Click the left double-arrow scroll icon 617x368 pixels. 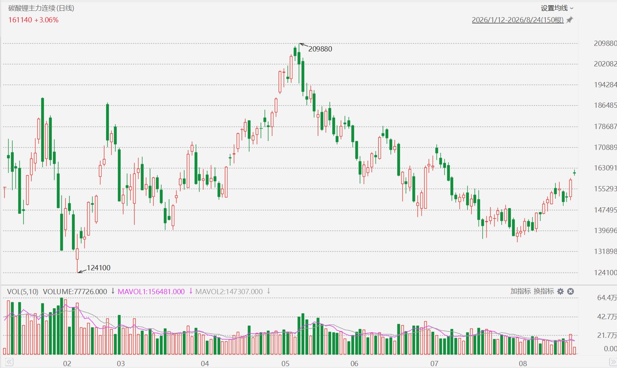[9, 362]
